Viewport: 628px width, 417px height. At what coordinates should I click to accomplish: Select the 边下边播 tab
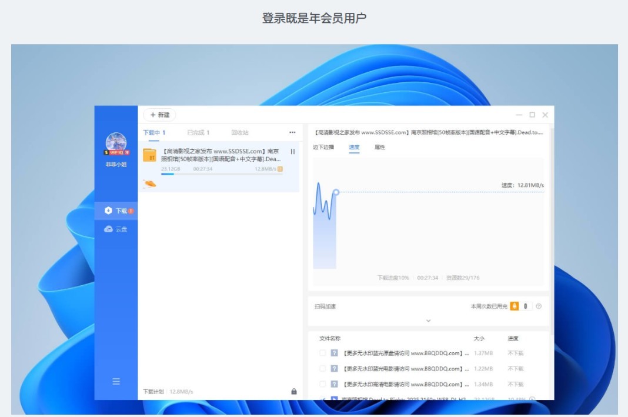tap(323, 147)
